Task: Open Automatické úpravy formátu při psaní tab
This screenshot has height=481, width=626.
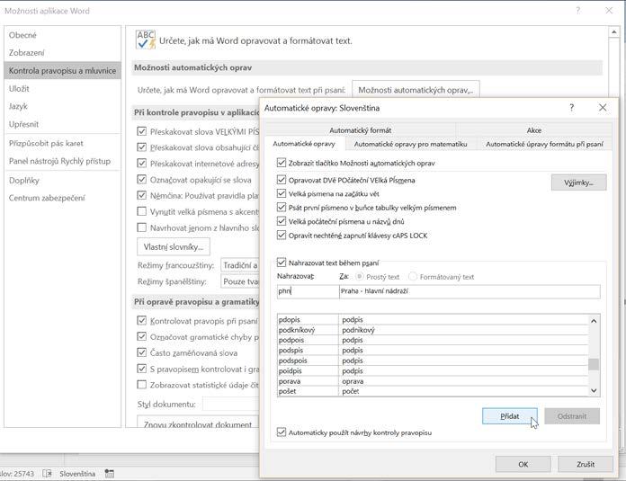Action: [x=544, y=144]
